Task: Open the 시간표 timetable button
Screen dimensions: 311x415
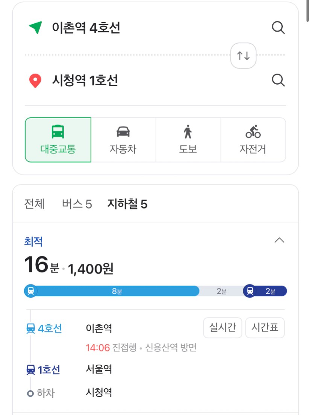Action: [265, 328]
